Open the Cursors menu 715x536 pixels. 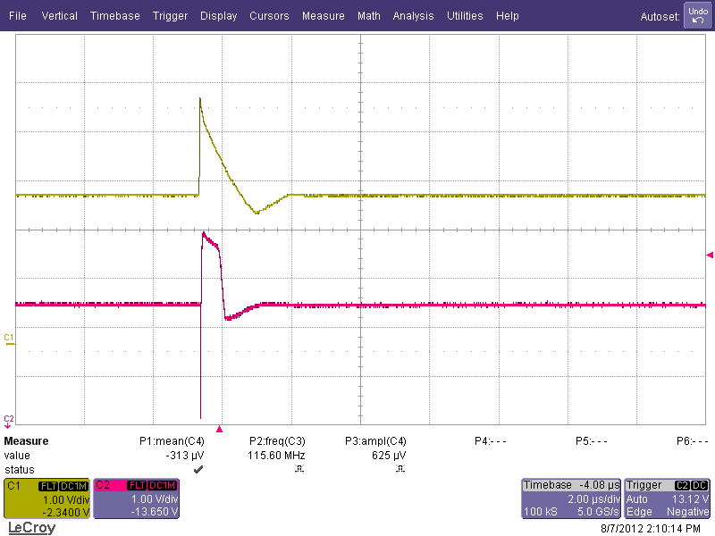[x=269, y=16]
